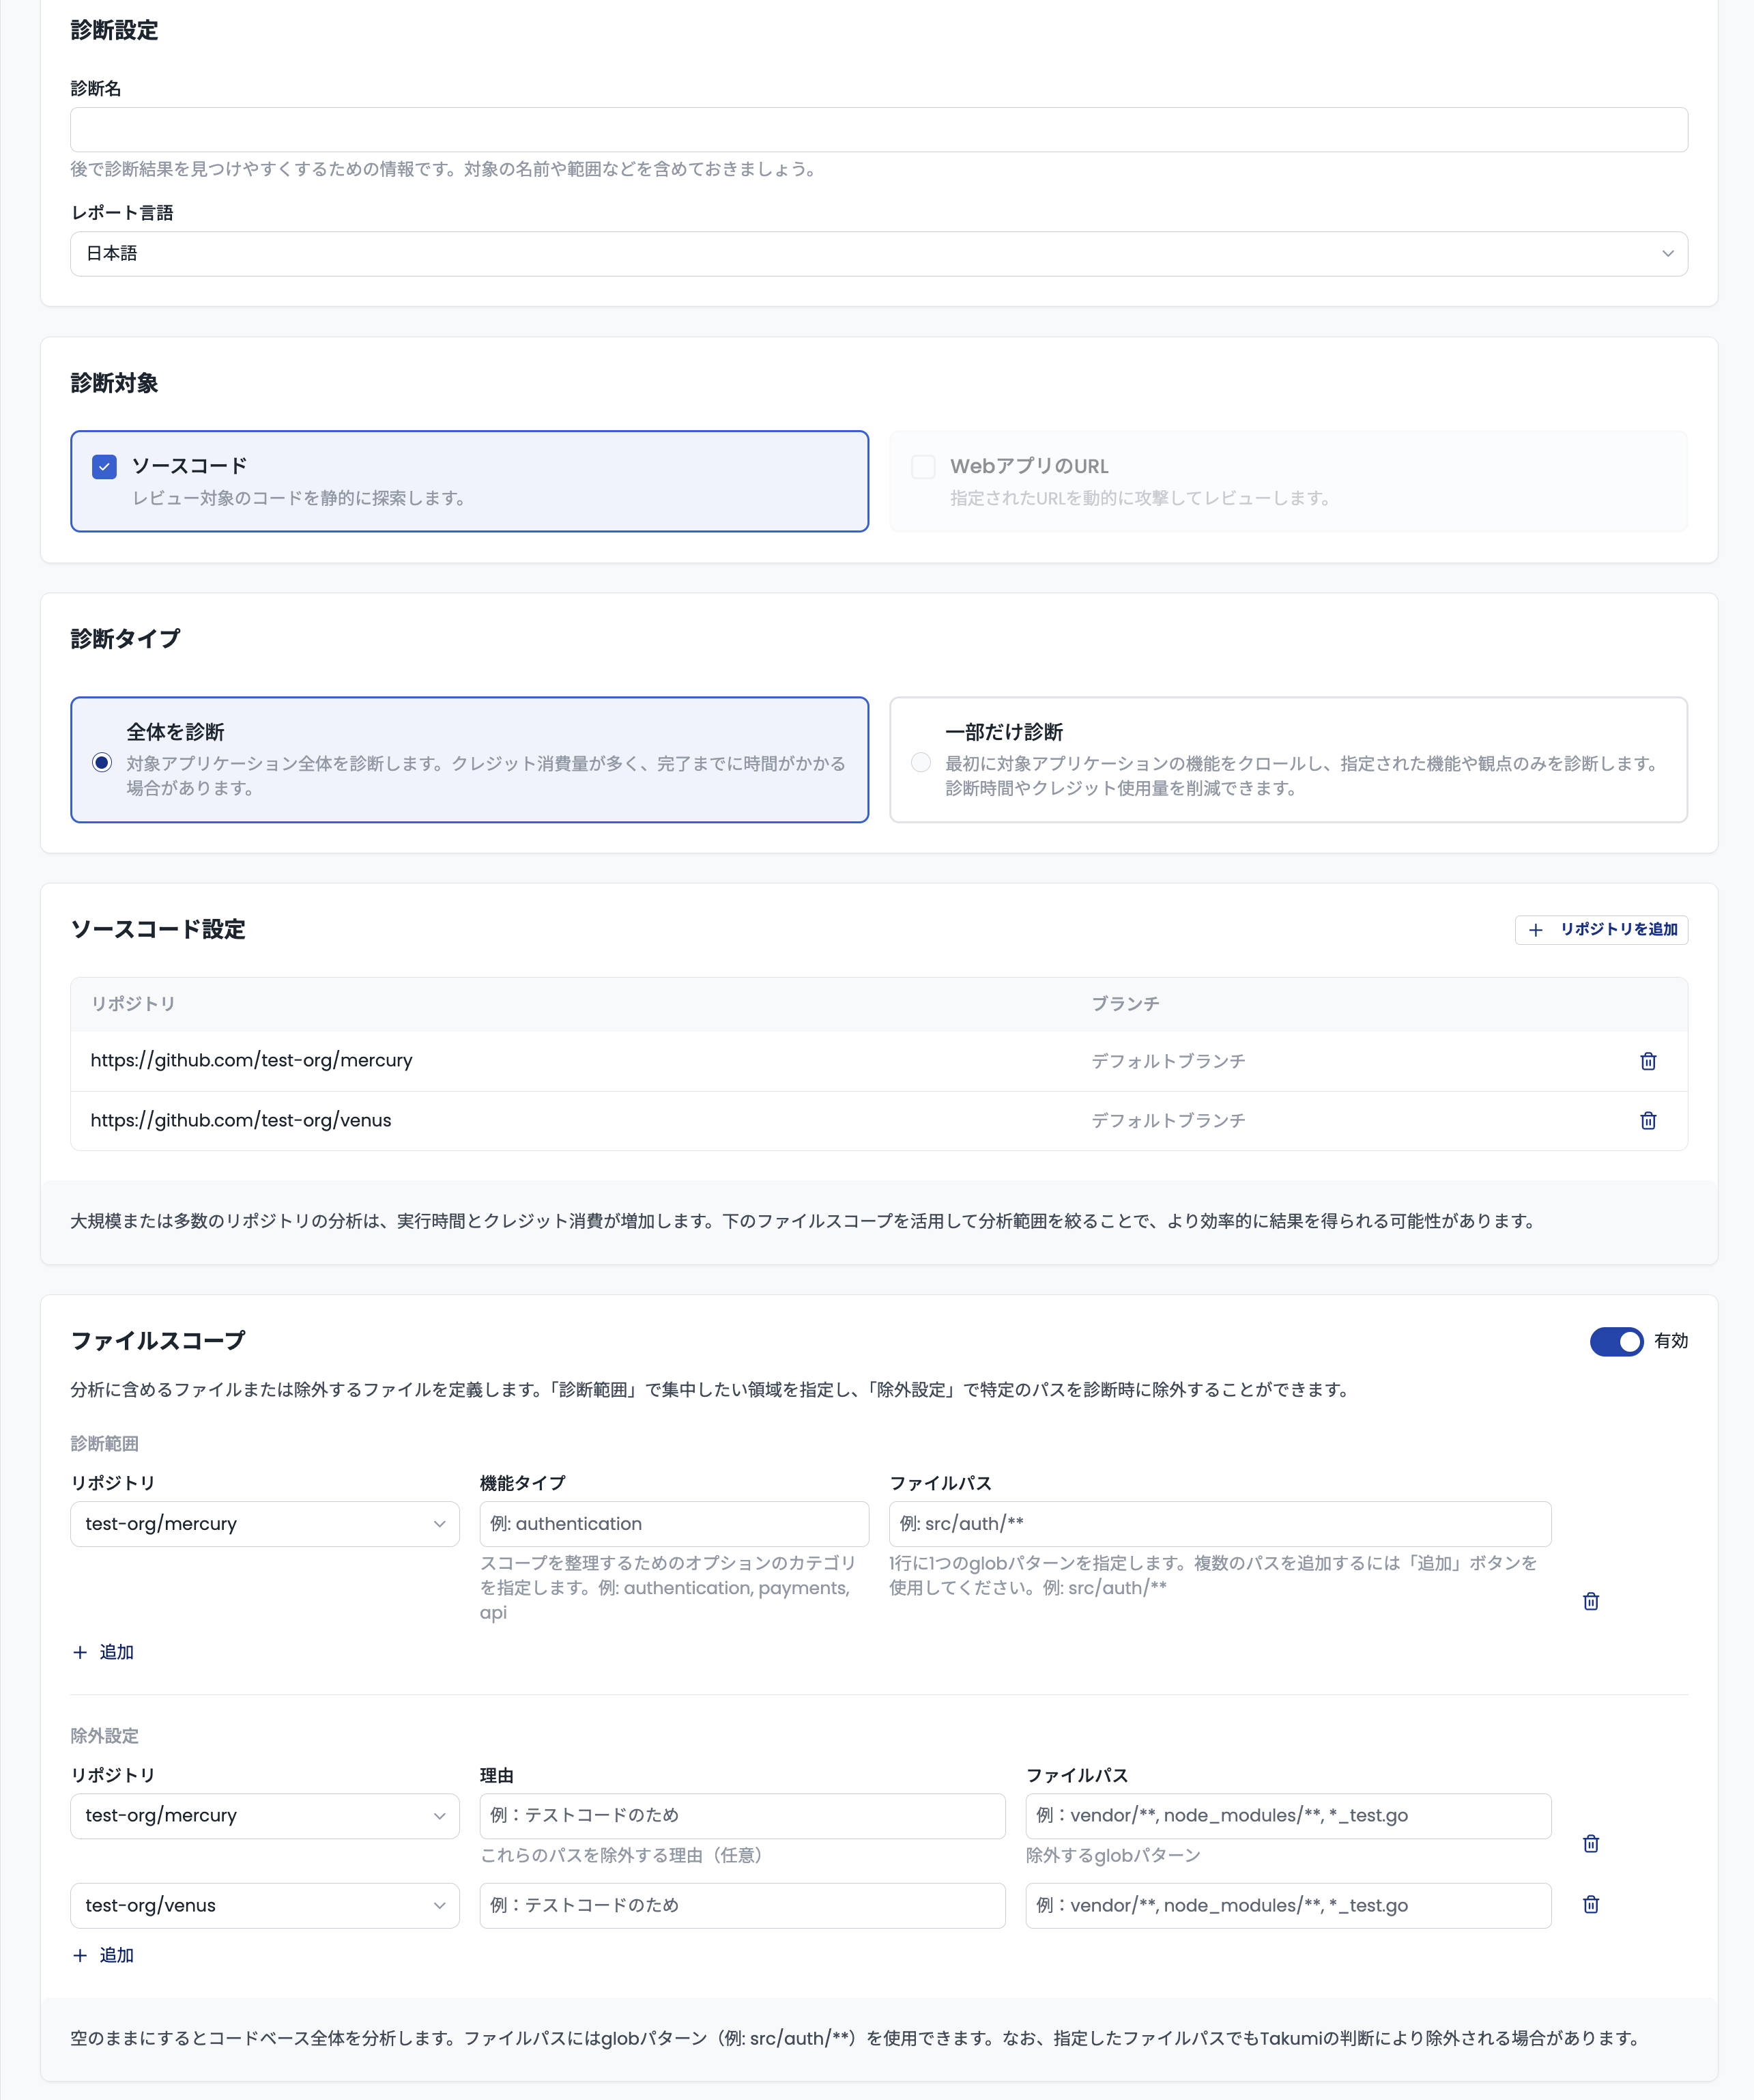Select the 全体を診断 radio option
This screenshot has width=1754, height=2100.
(101, 763)
